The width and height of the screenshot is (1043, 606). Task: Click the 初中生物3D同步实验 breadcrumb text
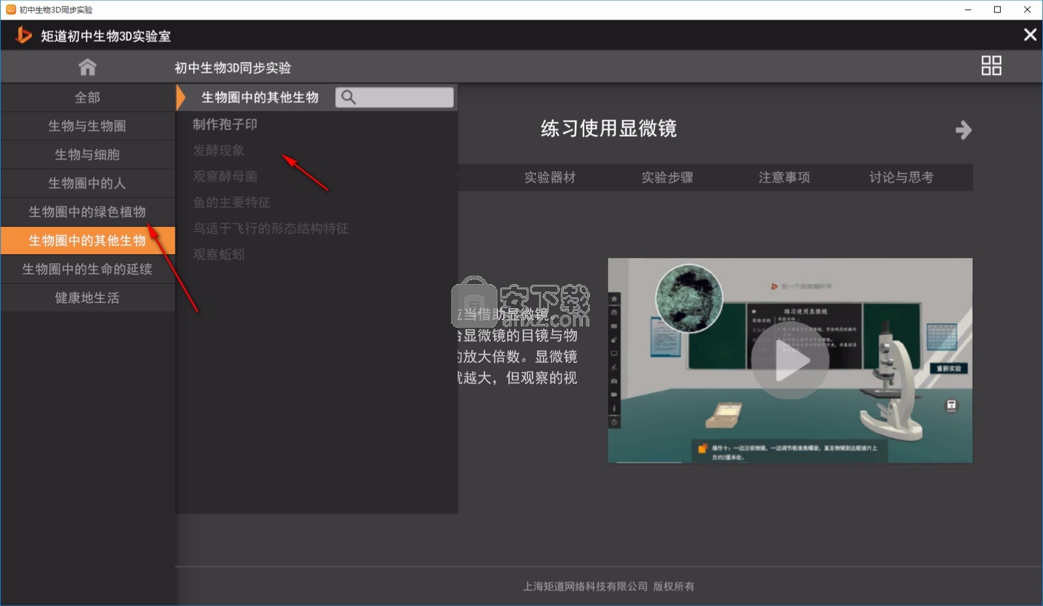pyautogui.click(x=233, y=68)
